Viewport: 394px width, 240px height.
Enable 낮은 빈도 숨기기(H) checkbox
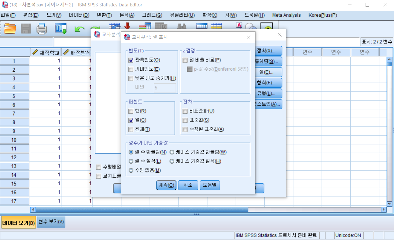[131, 78]
